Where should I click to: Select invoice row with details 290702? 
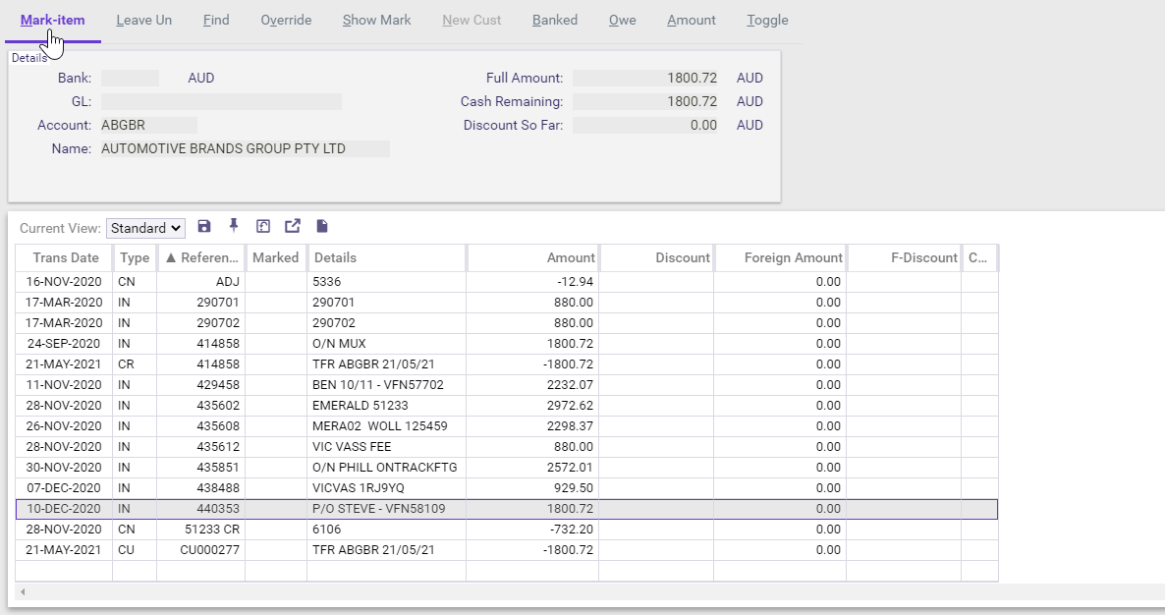507,323
